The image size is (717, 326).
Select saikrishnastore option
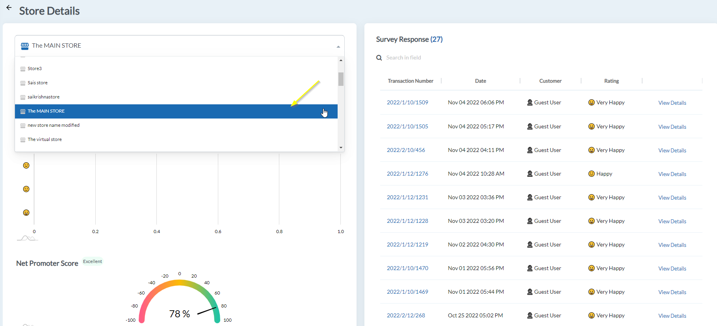[43, 97]
